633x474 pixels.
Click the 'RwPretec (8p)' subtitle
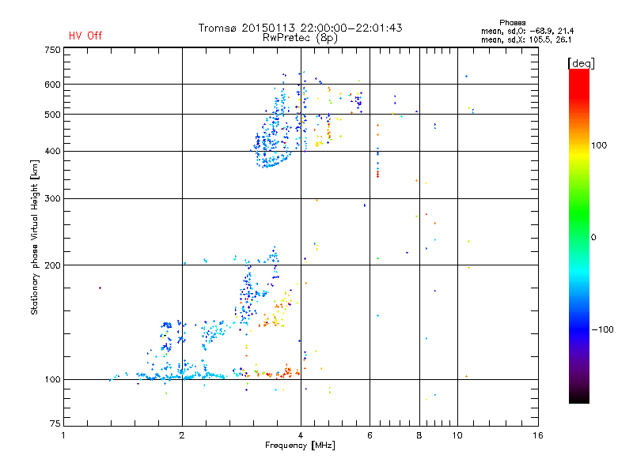tap(300, 38)
